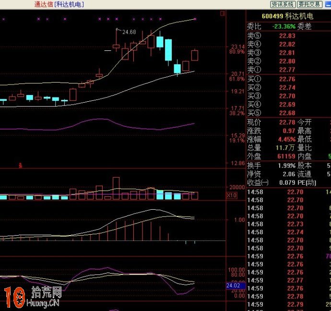Click the 17.71 38.2% Fibonacci axis label
The image size is (331, 311).
(x=237, y=111)
